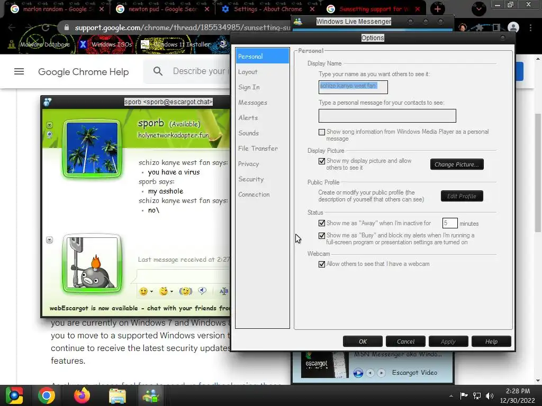Open File Explorer from the taskbar
Image resolution: width=542 pixels, height=406 pixels.
click(118, 395)
